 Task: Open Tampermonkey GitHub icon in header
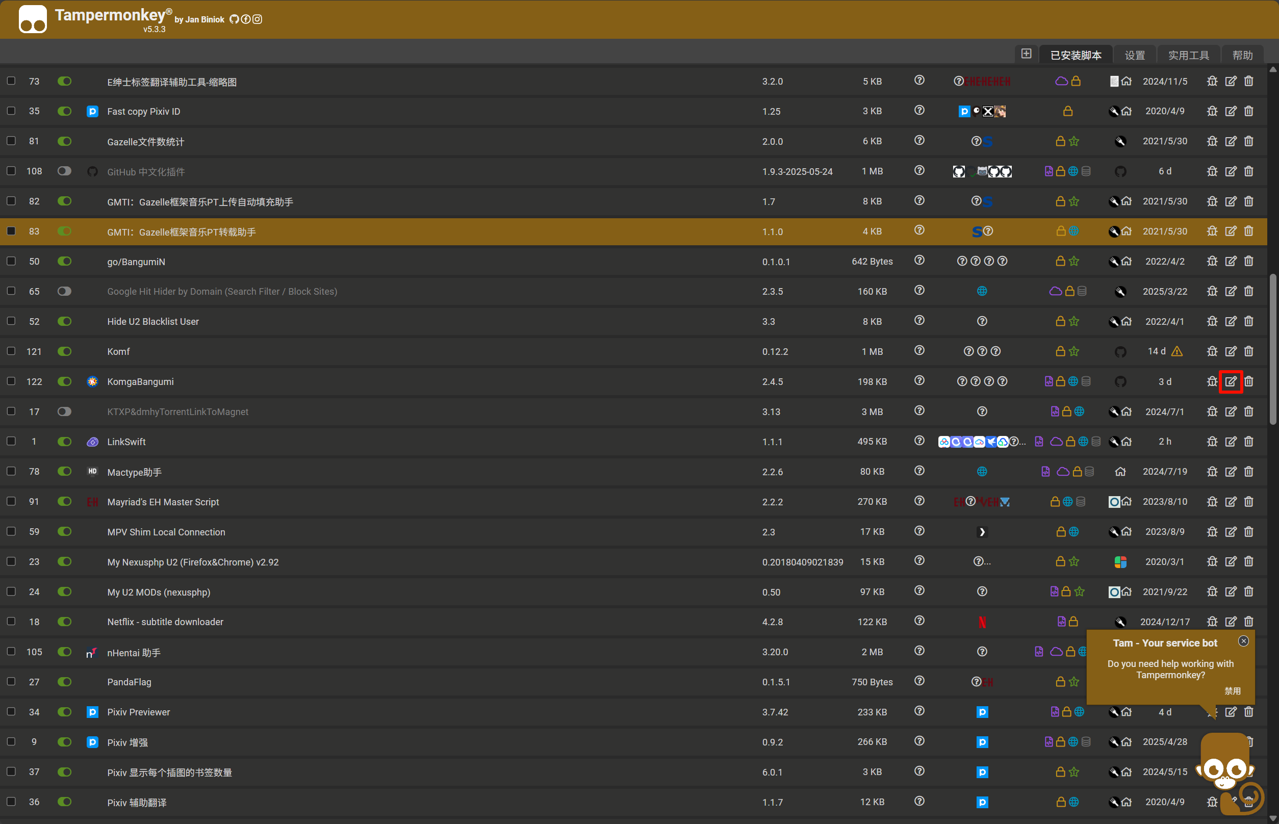coord(234,19)
